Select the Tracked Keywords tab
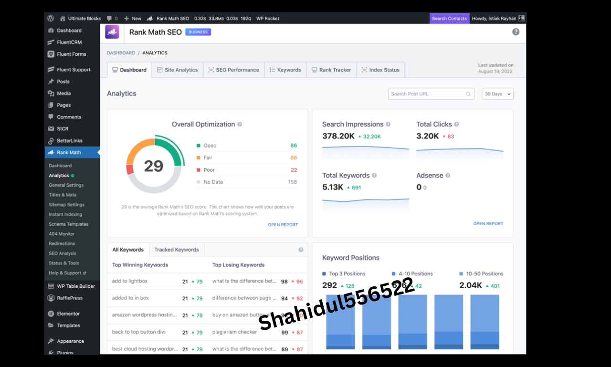Image resolution: width=611 pixels, height=367 pixels. 176,249
